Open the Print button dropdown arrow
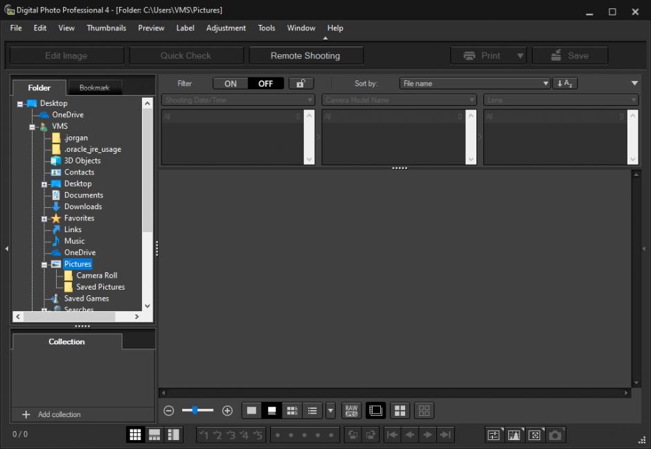 pyautogui.click(x=520, y=55)
